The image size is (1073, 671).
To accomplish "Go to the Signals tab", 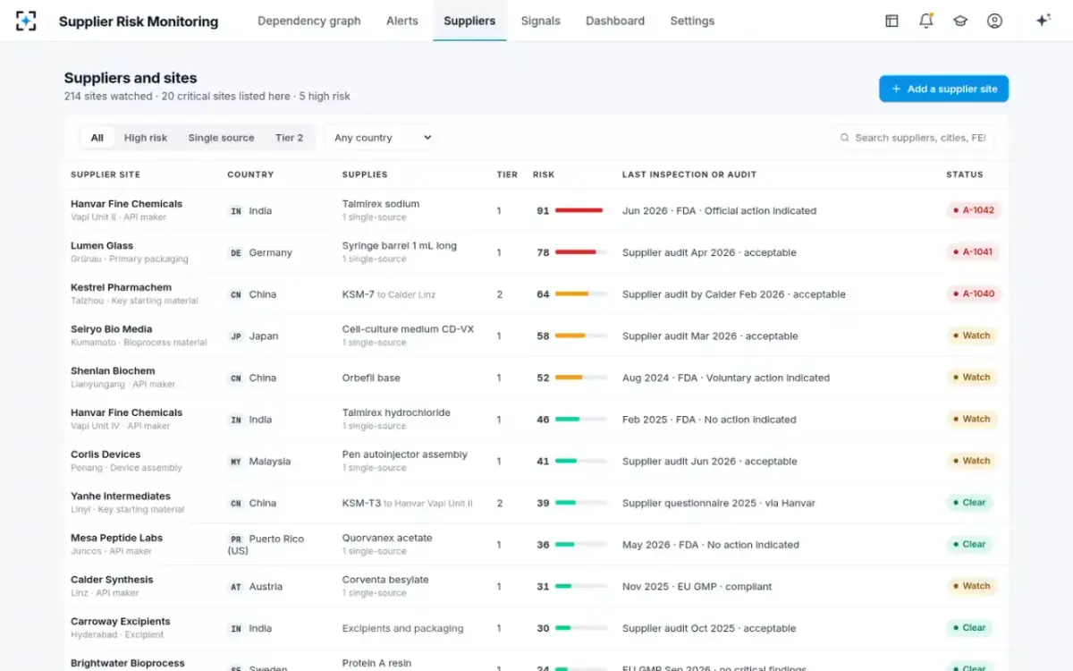I will click(541, 21).
